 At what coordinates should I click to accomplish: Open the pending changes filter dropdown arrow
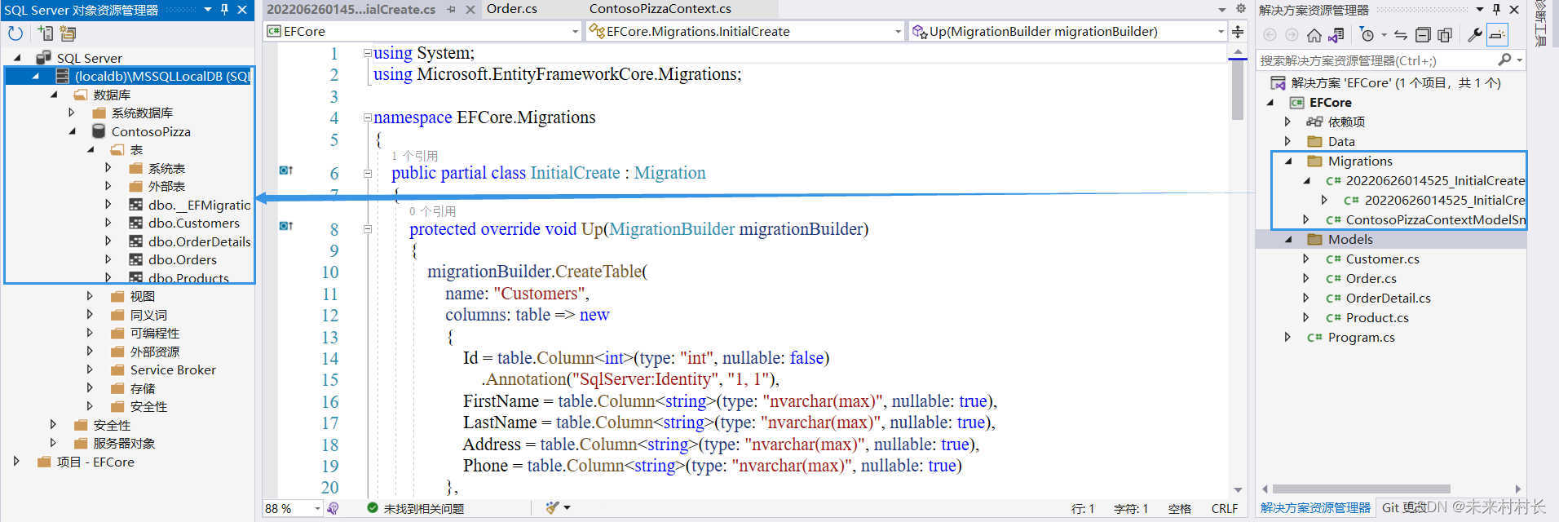[x=1384, y=35]
